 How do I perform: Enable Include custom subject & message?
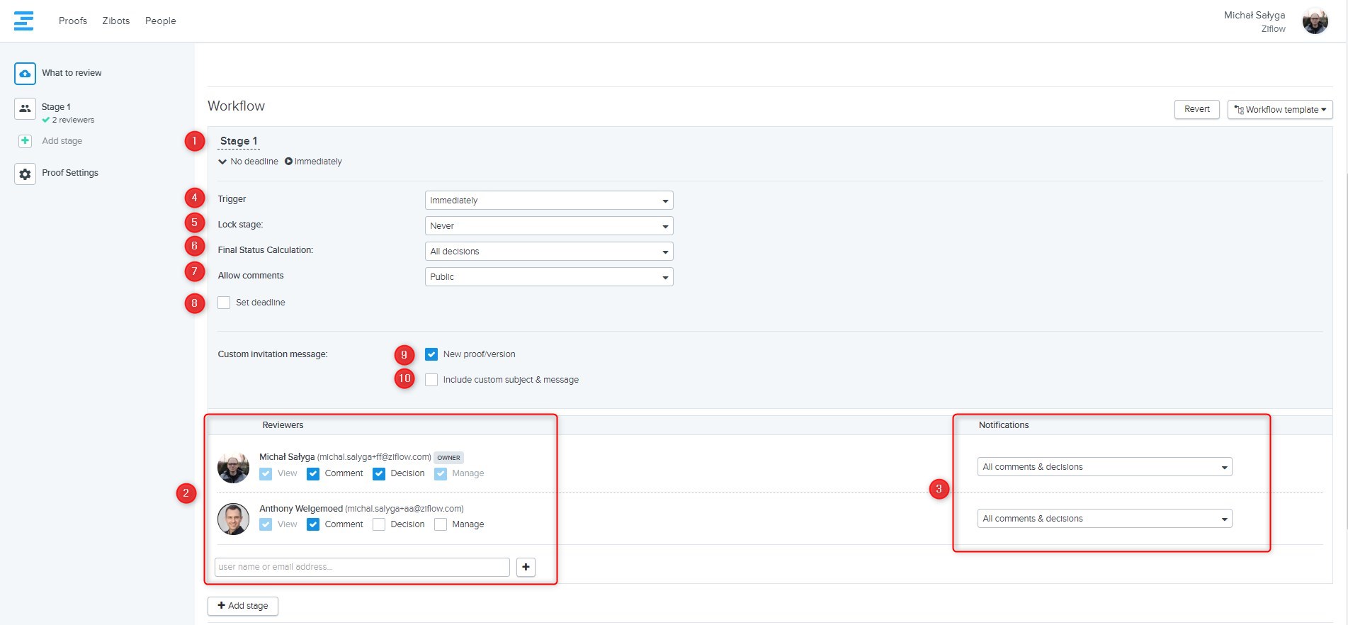pos(431,380)
